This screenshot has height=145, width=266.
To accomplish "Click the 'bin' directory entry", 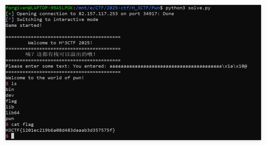I will (10, 89).
